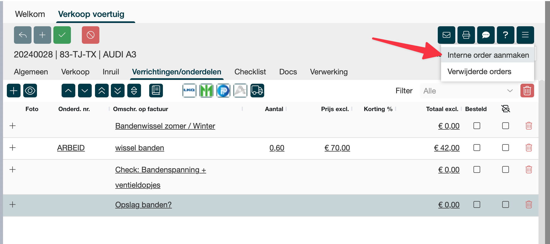
Task: Click the eye view icon in toolbar
Action: [x=30, y=91]
